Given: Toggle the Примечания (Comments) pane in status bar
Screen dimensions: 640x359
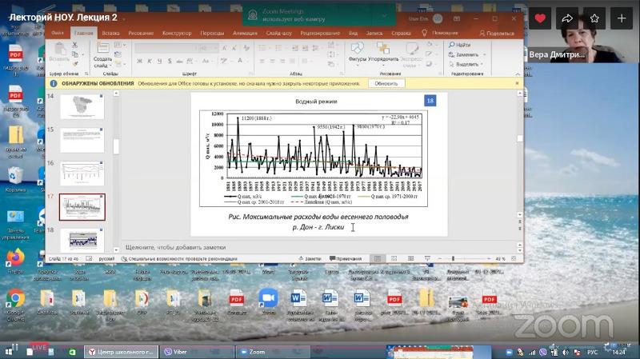Looking at the screenshot, I should tap(345, 259).
